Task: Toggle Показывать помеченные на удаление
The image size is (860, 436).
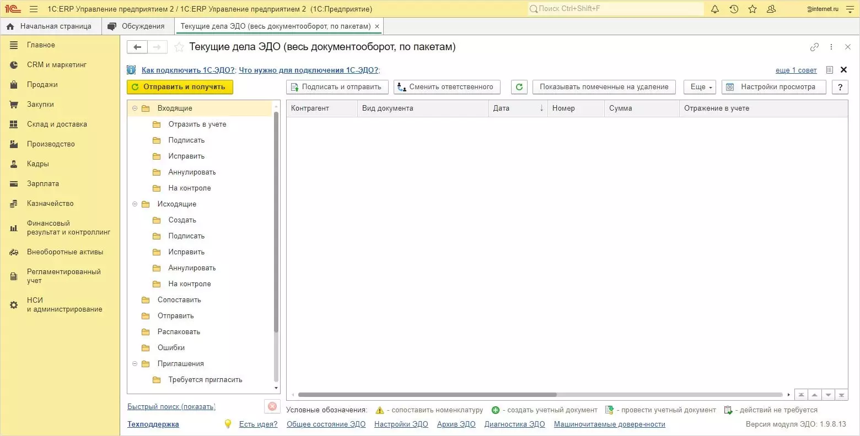Action: 604,87
